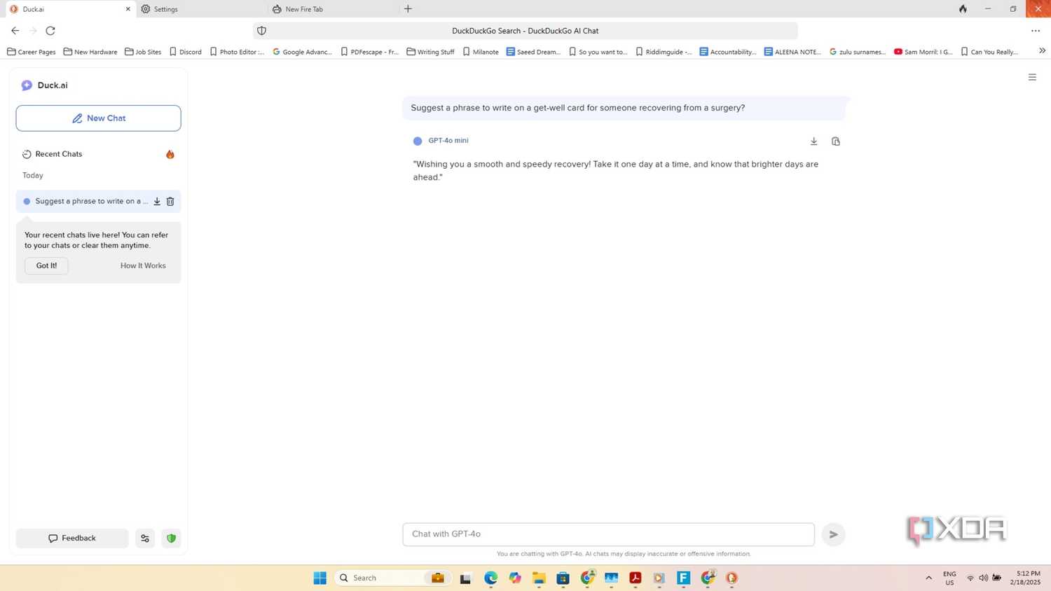Screen dimensions: 1051x591
Task: Close the Duck.ai tab
Action: [x=128, y=9]
